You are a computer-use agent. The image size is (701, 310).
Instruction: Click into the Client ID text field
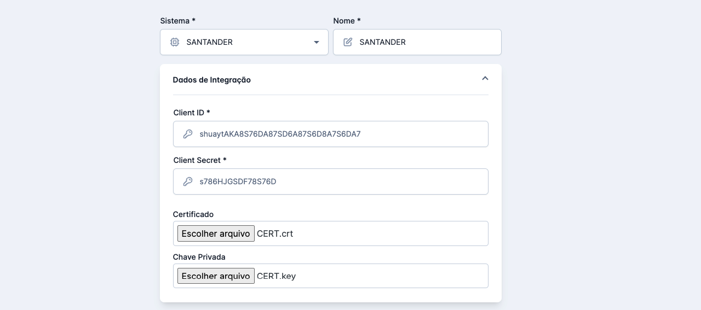(x=340, y=134)
